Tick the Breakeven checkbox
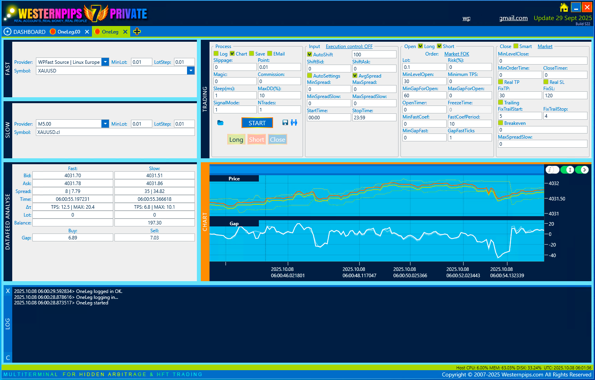The image size is (595, 380). (x=501, y=123)
